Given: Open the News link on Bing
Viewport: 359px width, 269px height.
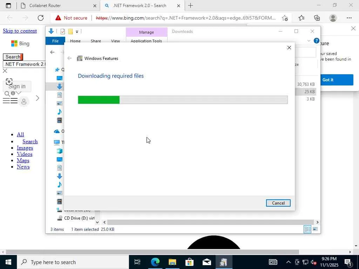Looking at the screenshot, I should 23,166.
